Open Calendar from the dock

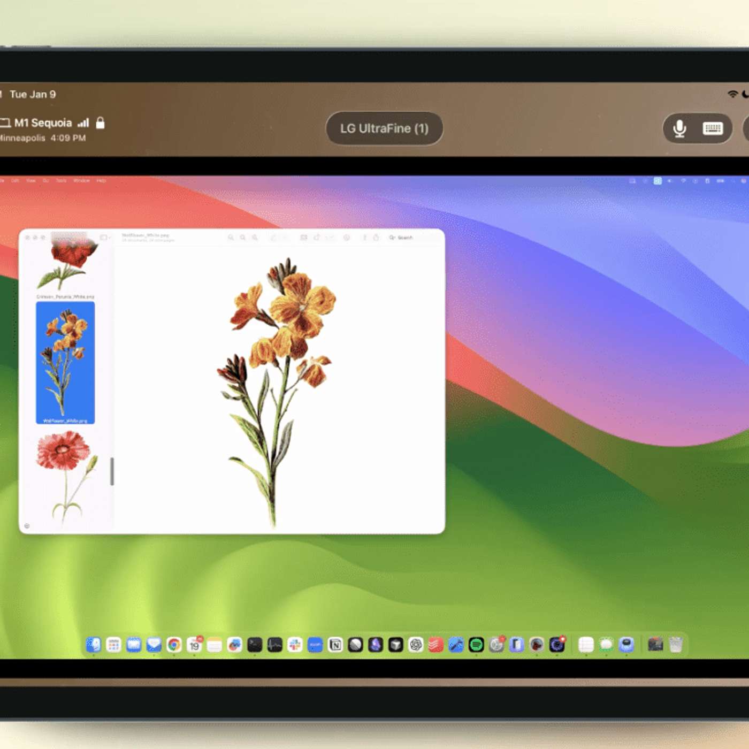194,645
